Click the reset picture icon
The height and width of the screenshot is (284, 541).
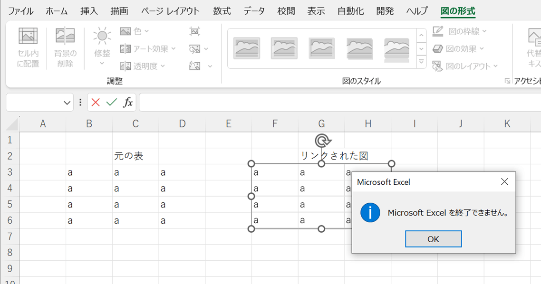(x=194, y=66)
